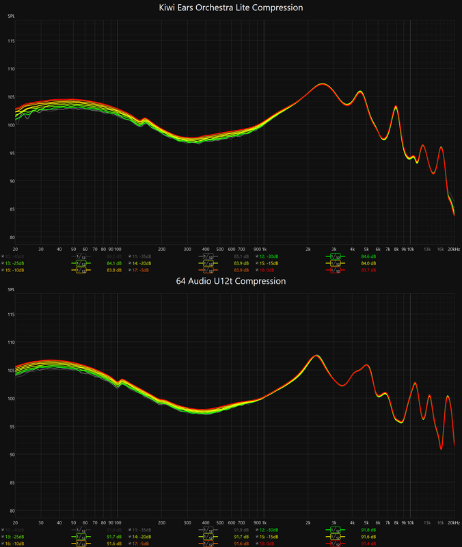Image resolution: width=462 pixels, height=547 pixels.
Task: Click 1/12 smoothing icon for -35dB, Kiwi Ears
Action: [208, 256]
